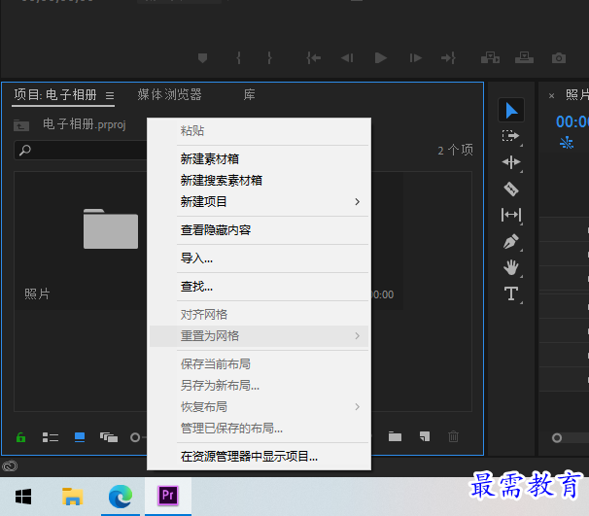This screenshot has width=589, height=516.
Task: Click the New Bin folder icon
Action: click(395, 436)
